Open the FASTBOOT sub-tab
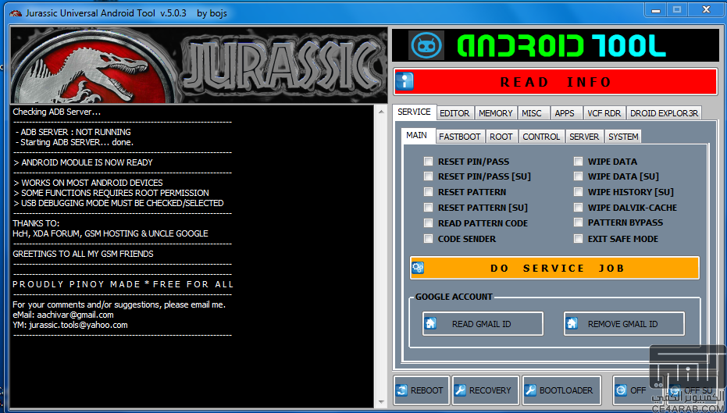This screenshot has width=727, height=413. coord(460,137)
